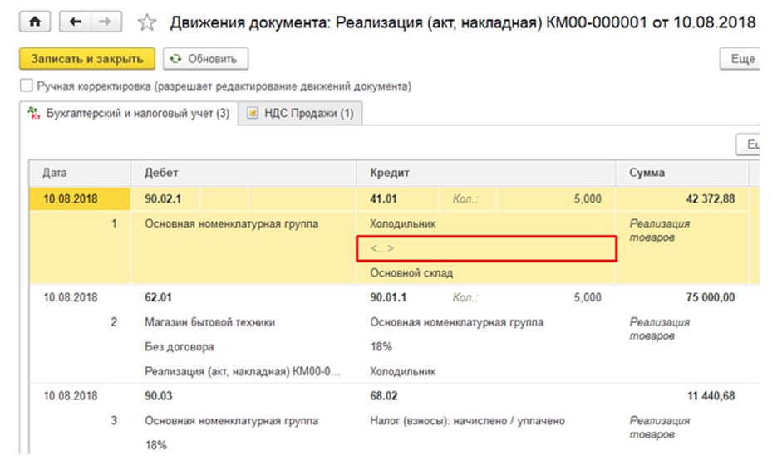Click the Дт/Кт icon on accounting tab
Viewport: 782px width, 465px height.
[34, 113]
